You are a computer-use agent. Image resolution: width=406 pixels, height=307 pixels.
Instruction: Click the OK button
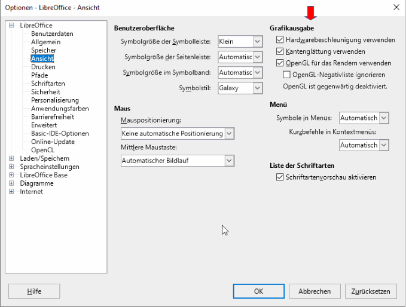258,291
